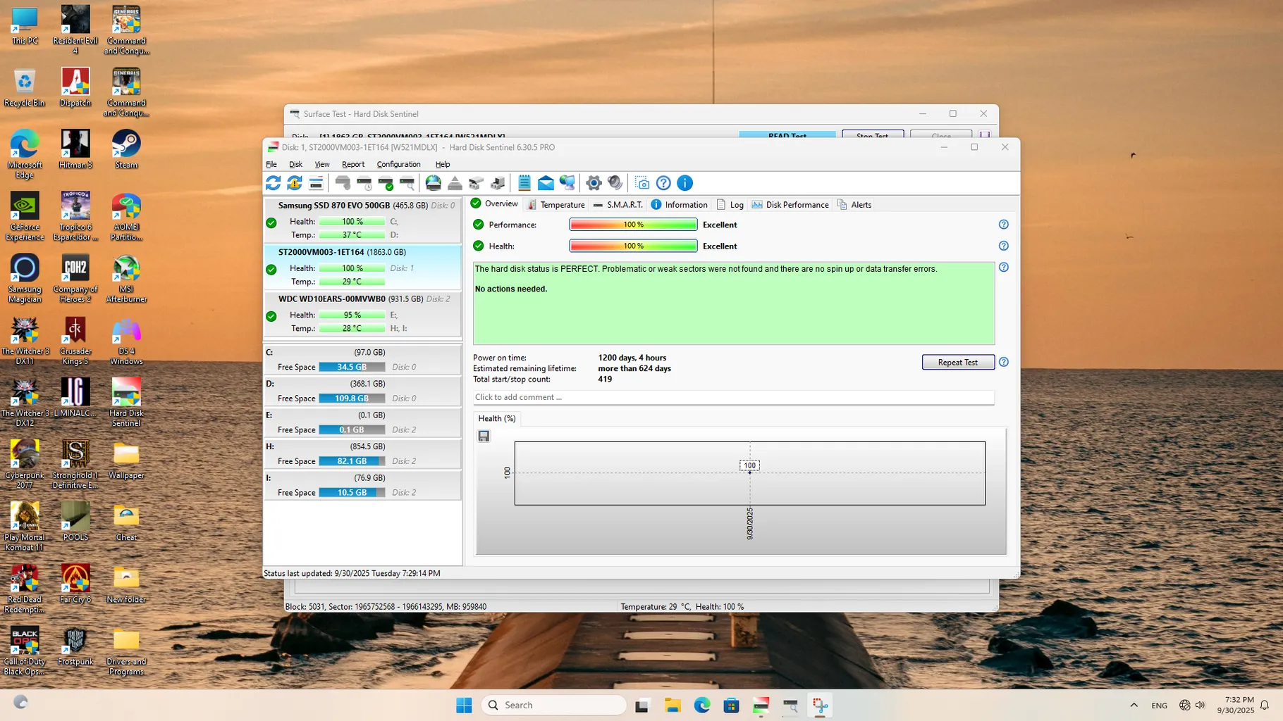Screen dimensions: 1283x721
Task: Open the Report menu
Action: click(353, 164)
